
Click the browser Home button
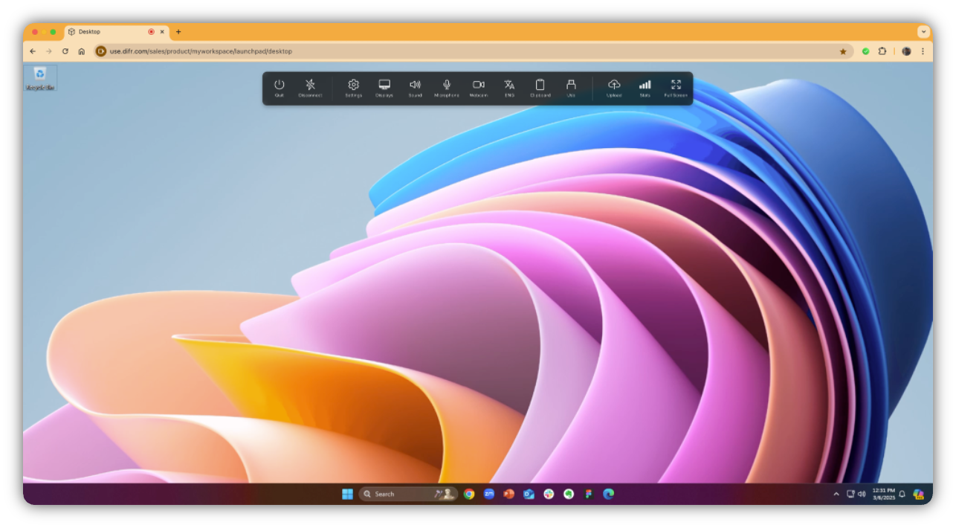[x=82, y=51]
